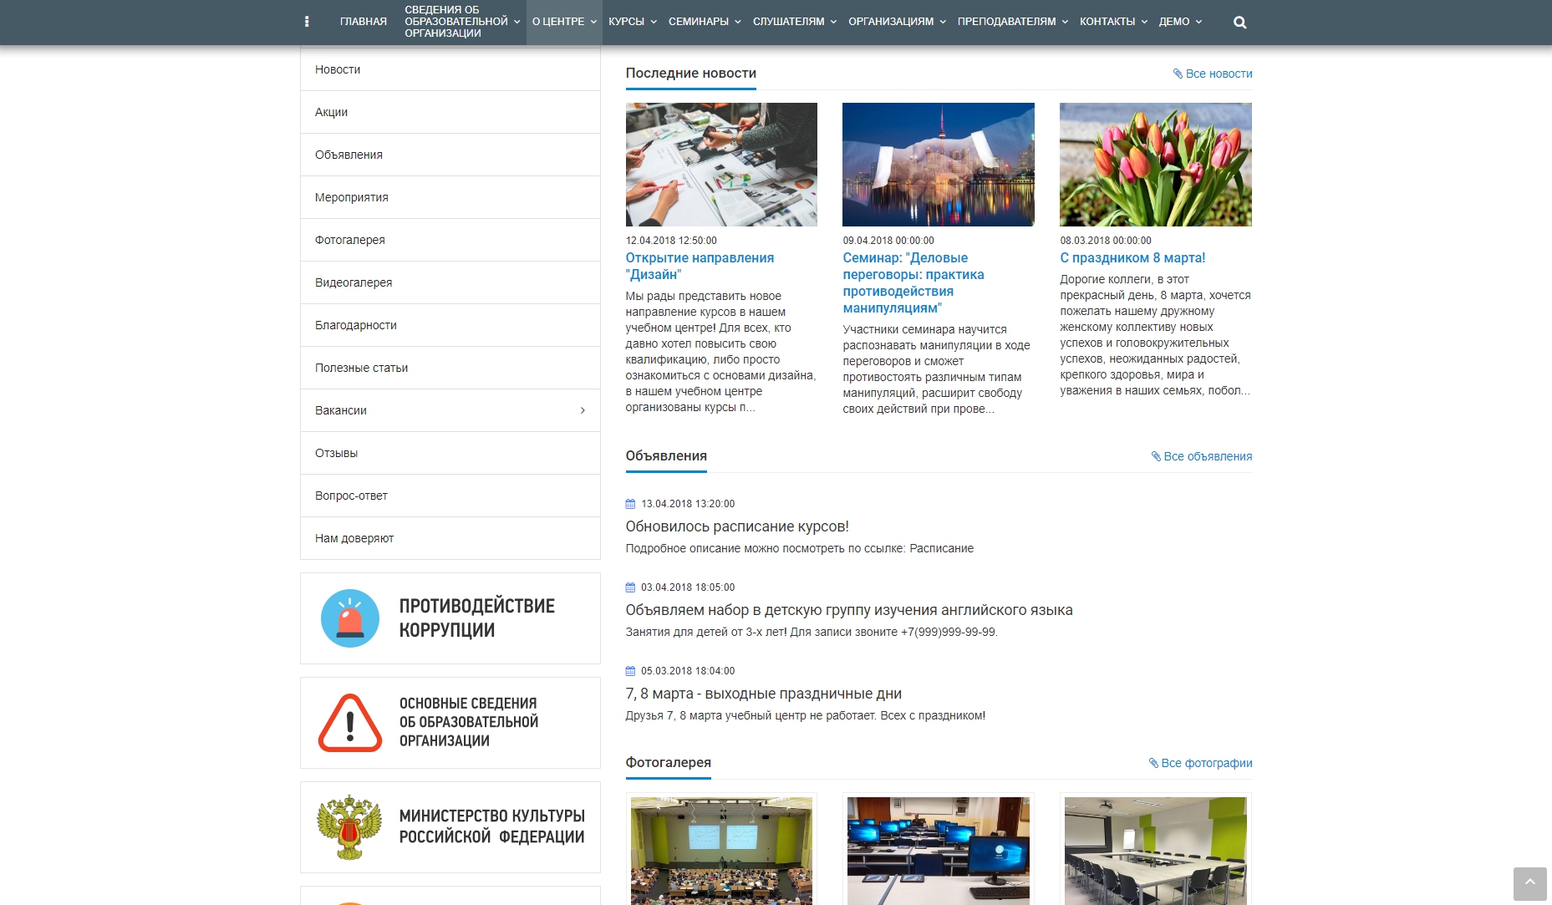The image size is (1552, 905).
Task: Open Отзывы from the sidebar menu
Action: 336,453
